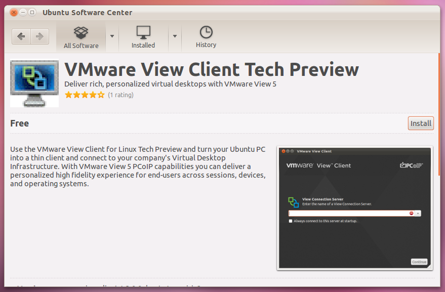Click the app title VMware View Client Tech Preview
This screenshot has height=292, width=445.
click(212, 69)
